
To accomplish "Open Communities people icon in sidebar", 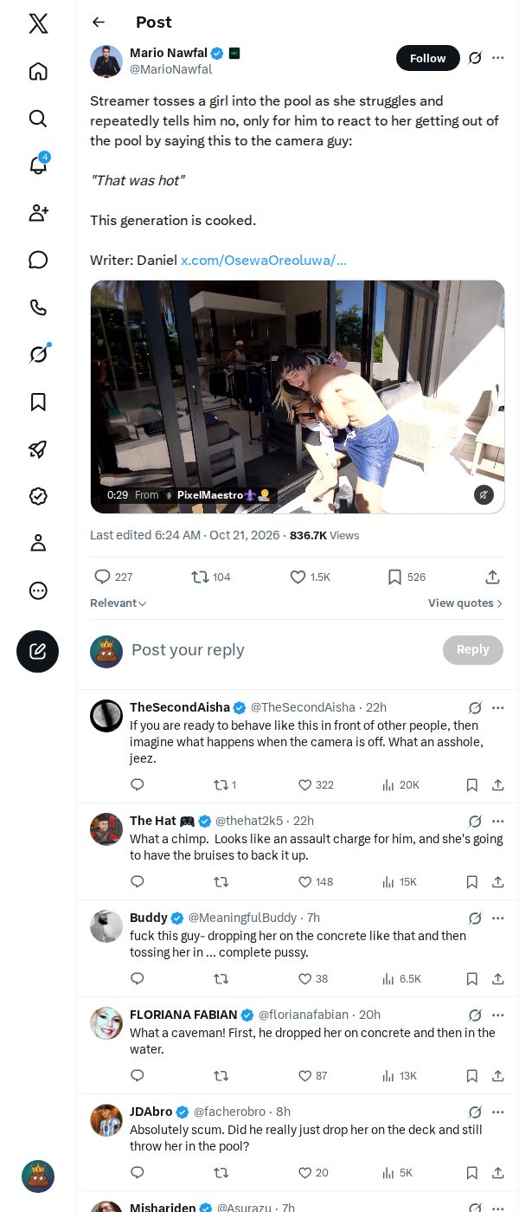I will tap(38, 213).
